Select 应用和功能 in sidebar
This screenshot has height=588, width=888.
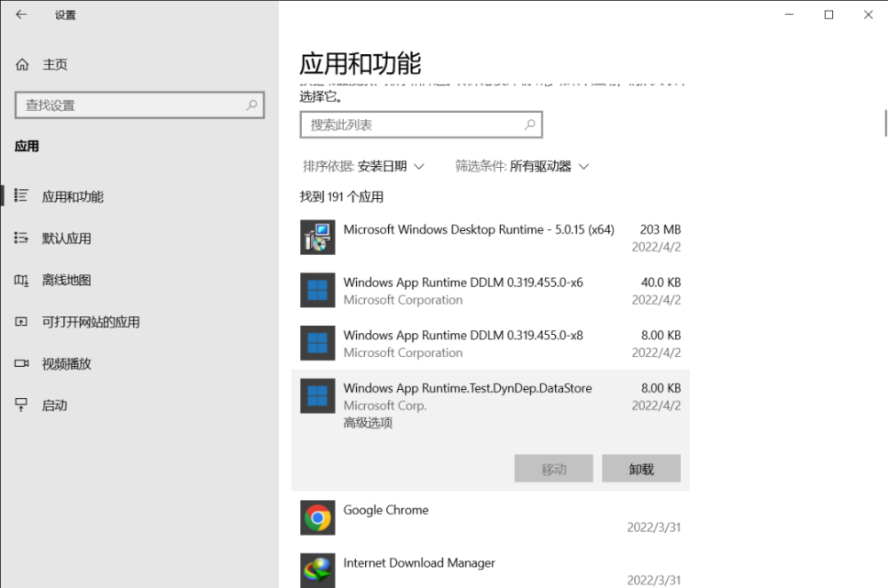(73, 196)
